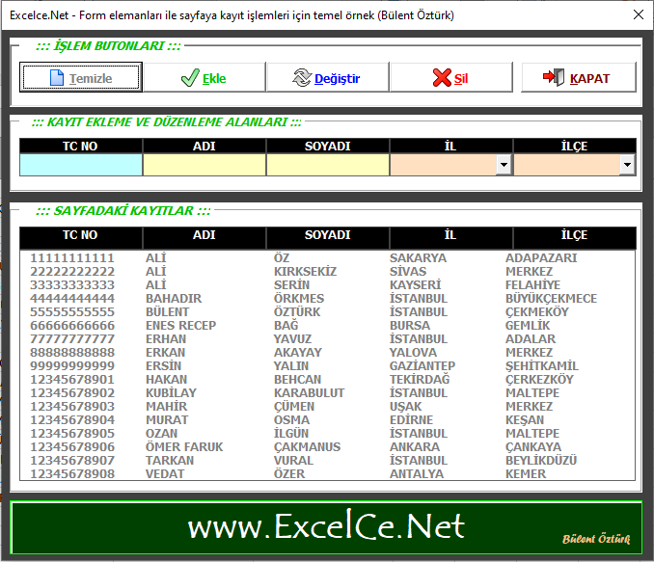The height and width of the screenshot is (562, 654).
Task: Click the ŞEHİTKAMİL district cell
Action: [542, 366]
